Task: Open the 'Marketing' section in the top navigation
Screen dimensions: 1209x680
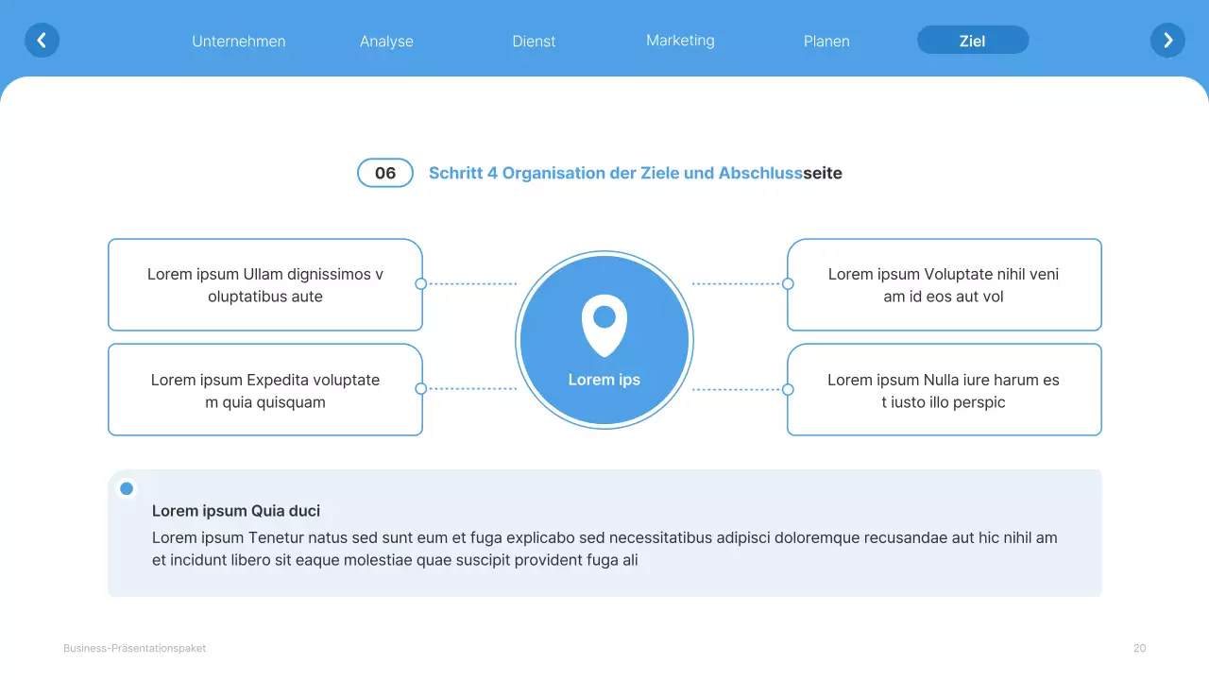Action: (680, 40)
